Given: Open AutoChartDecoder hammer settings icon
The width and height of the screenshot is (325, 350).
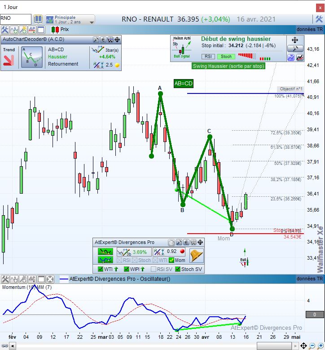Looking at the screenshot, I should coord(96,40).
